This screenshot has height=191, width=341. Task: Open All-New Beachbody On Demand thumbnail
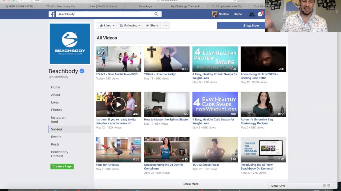pyautogui.click(x=263, y=150)
